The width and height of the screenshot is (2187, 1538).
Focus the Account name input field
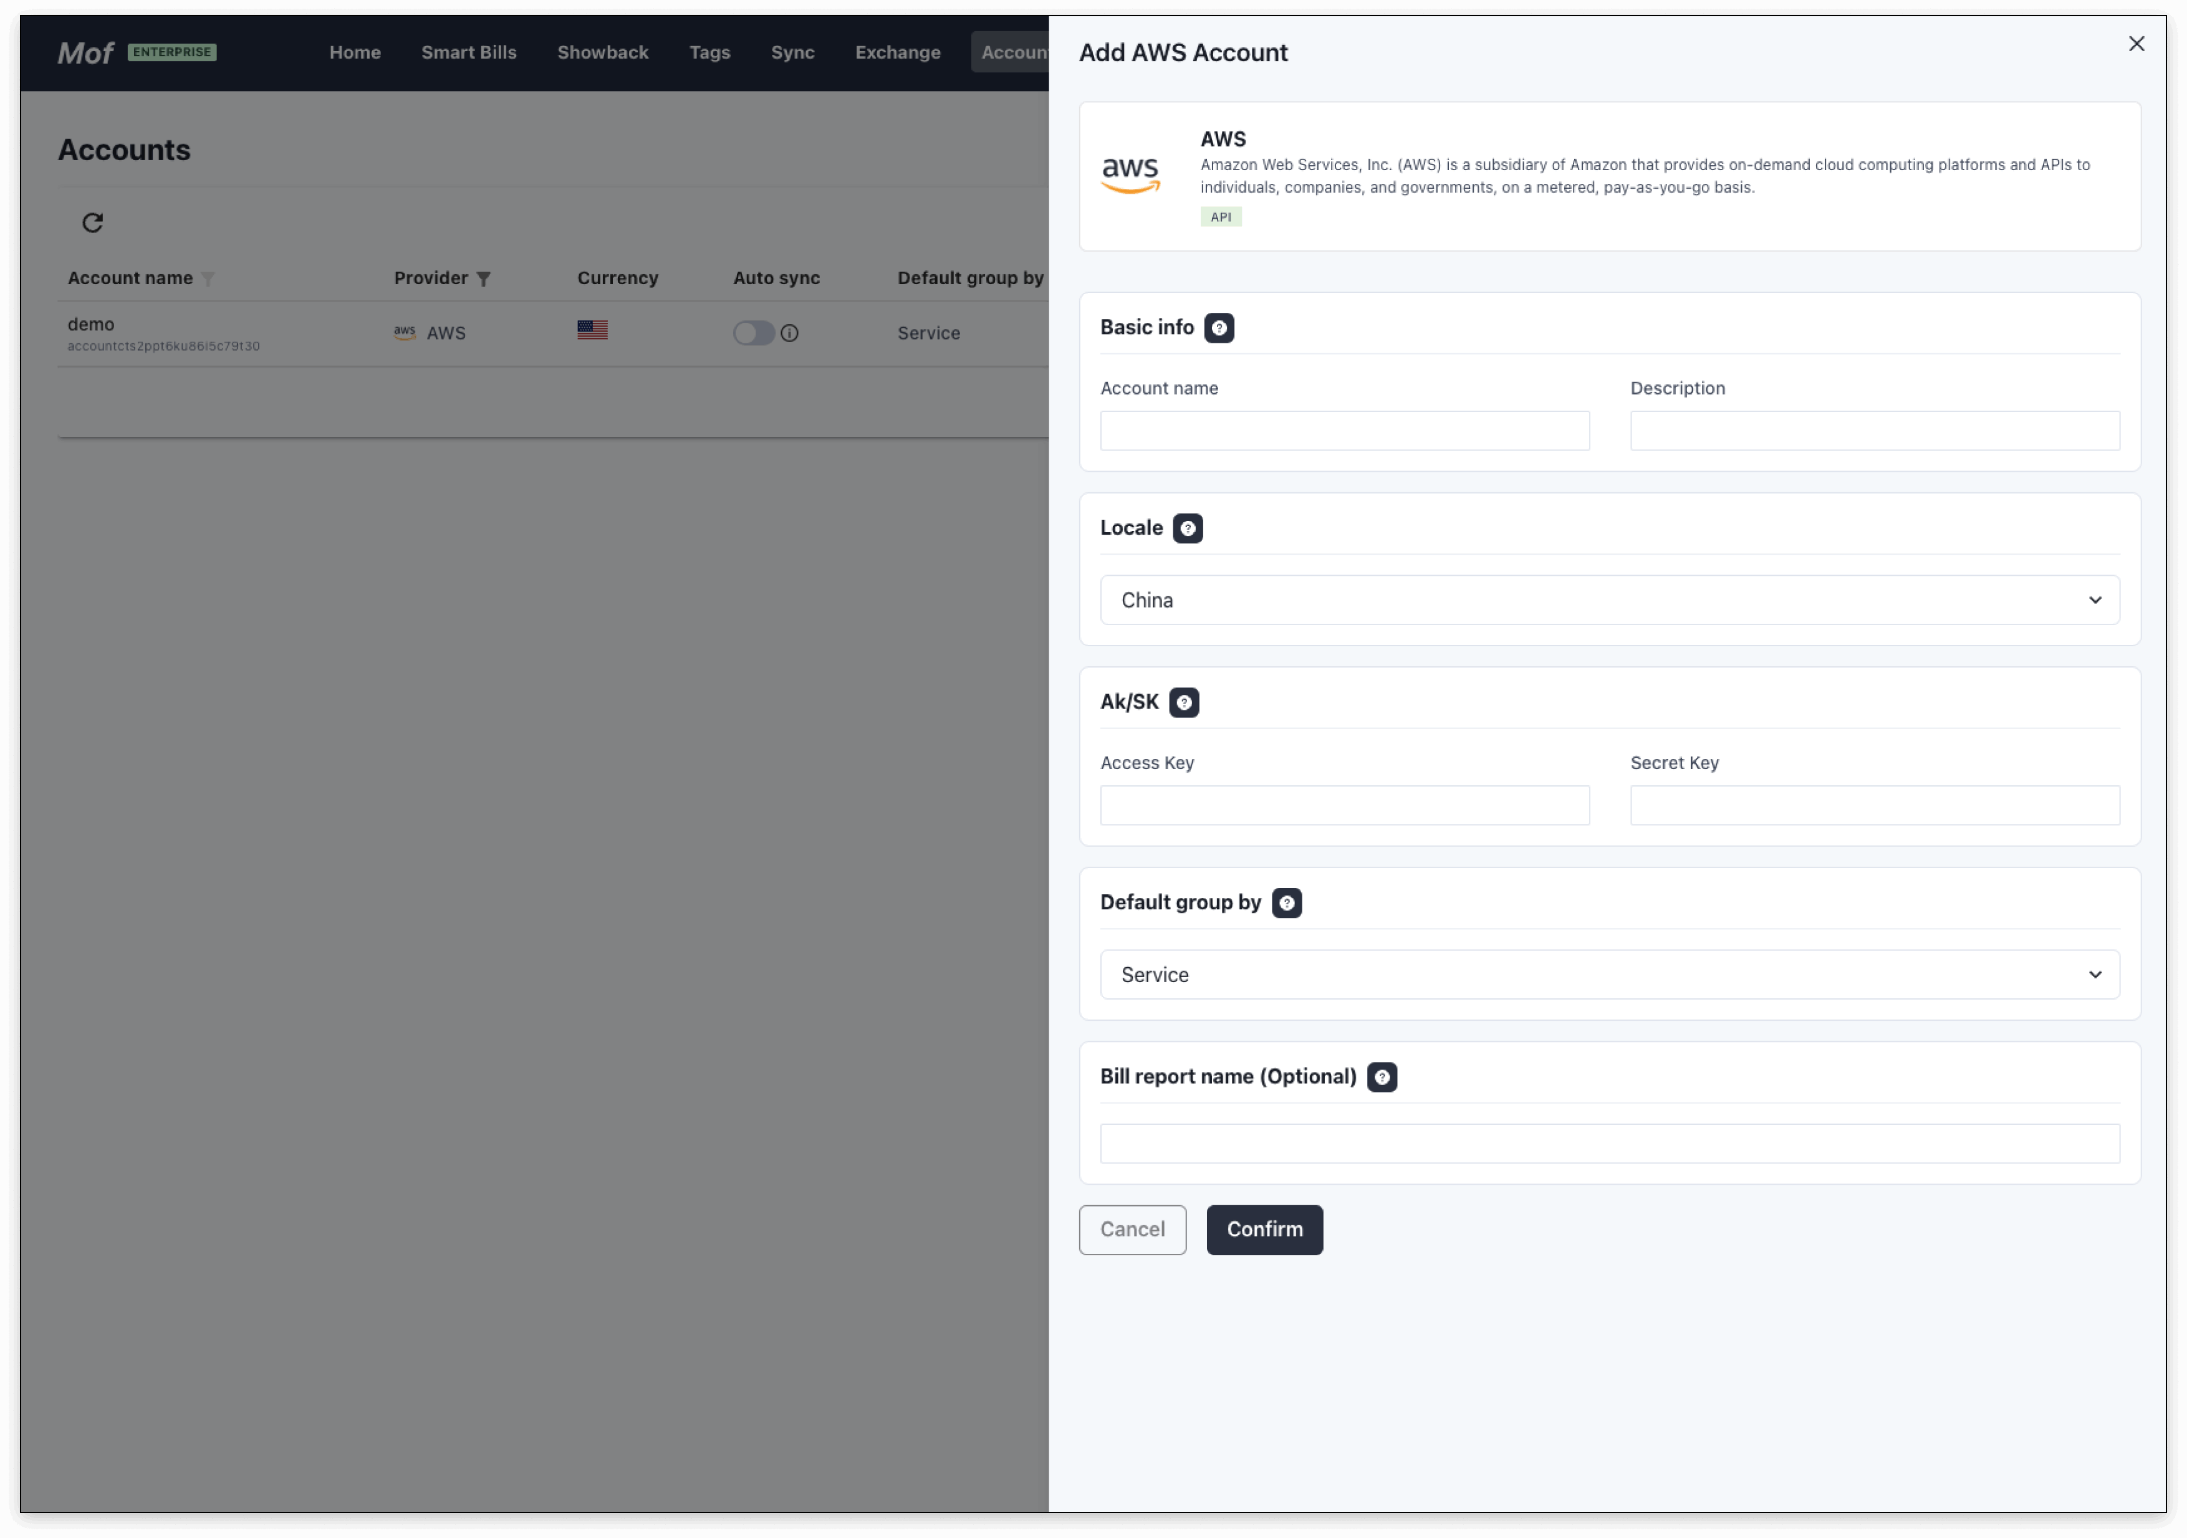(1344, 431)
